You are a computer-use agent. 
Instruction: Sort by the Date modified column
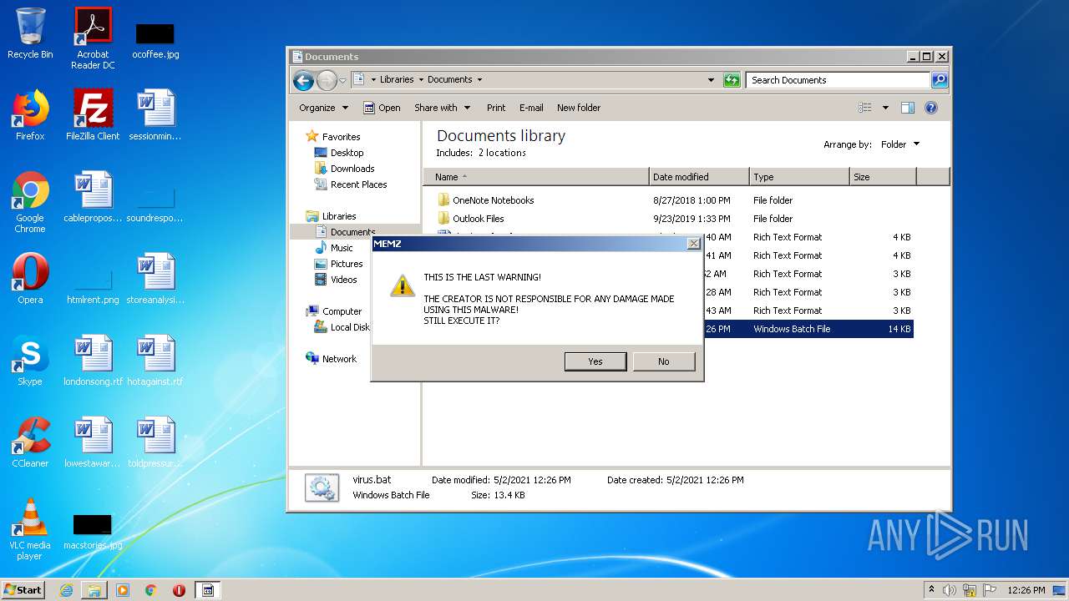click(x=699, y=177)
